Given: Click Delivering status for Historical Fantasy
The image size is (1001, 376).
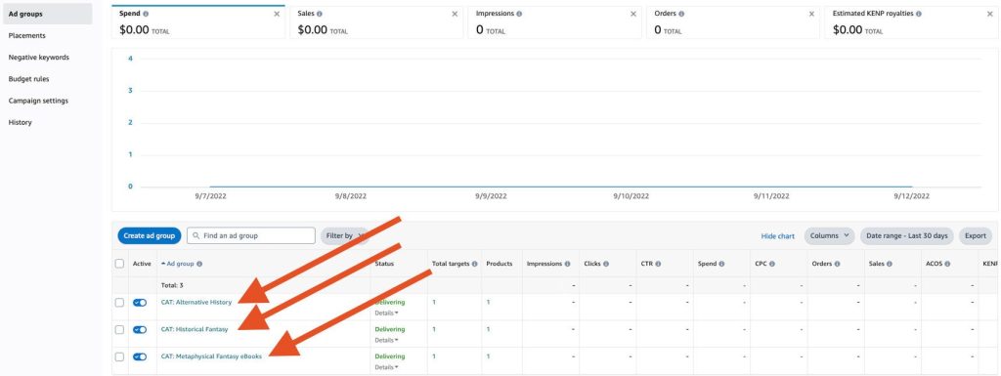Looking at the screenshot, I should (389, 329).
